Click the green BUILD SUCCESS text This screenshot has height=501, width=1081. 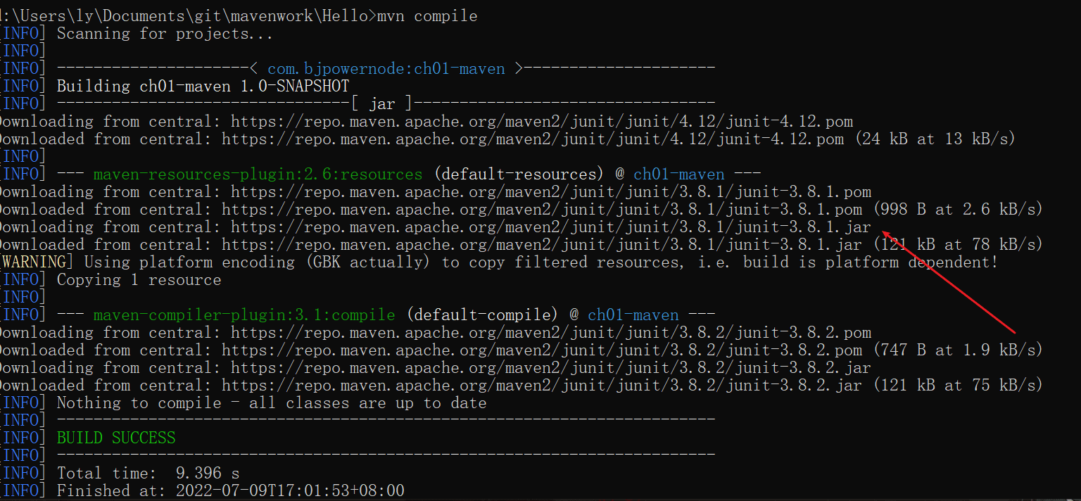coord(116,438)
